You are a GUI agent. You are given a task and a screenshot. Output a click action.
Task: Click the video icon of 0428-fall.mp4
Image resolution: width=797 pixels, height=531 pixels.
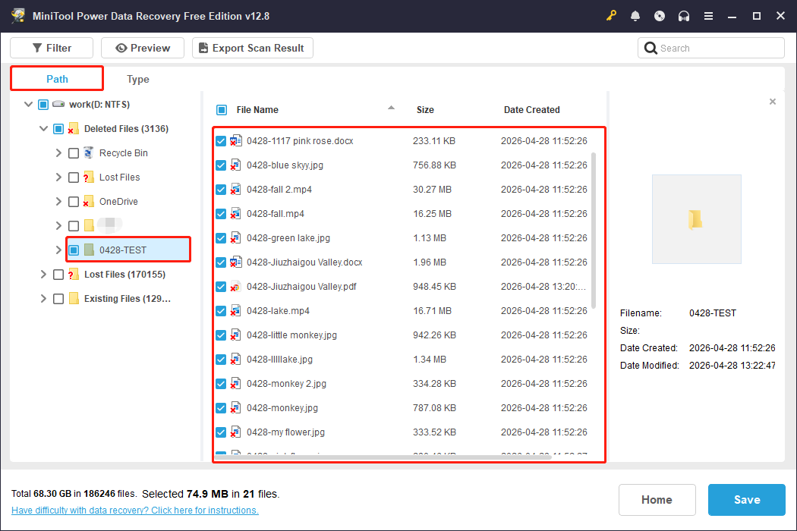236,213
